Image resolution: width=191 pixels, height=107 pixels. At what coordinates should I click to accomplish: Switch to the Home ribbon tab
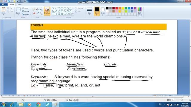click(x=12, y=4)
